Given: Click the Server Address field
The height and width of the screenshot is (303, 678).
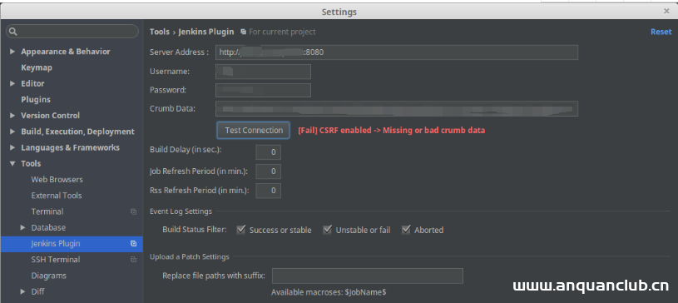Looking at the screenshot, I should pos(397,52).
